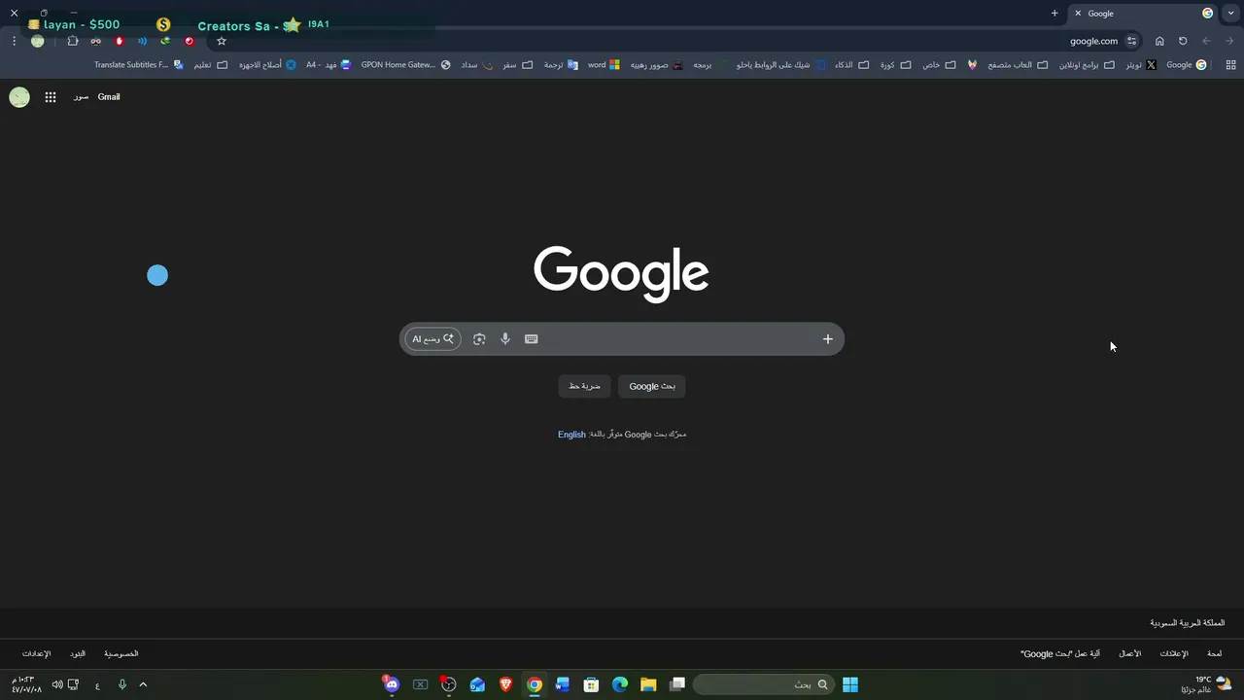Click the site info tune icon
The image size is (1244, 700).
point(1132,41)
